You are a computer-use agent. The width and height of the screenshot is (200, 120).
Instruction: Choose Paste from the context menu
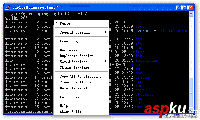click(x=81, y=23)
